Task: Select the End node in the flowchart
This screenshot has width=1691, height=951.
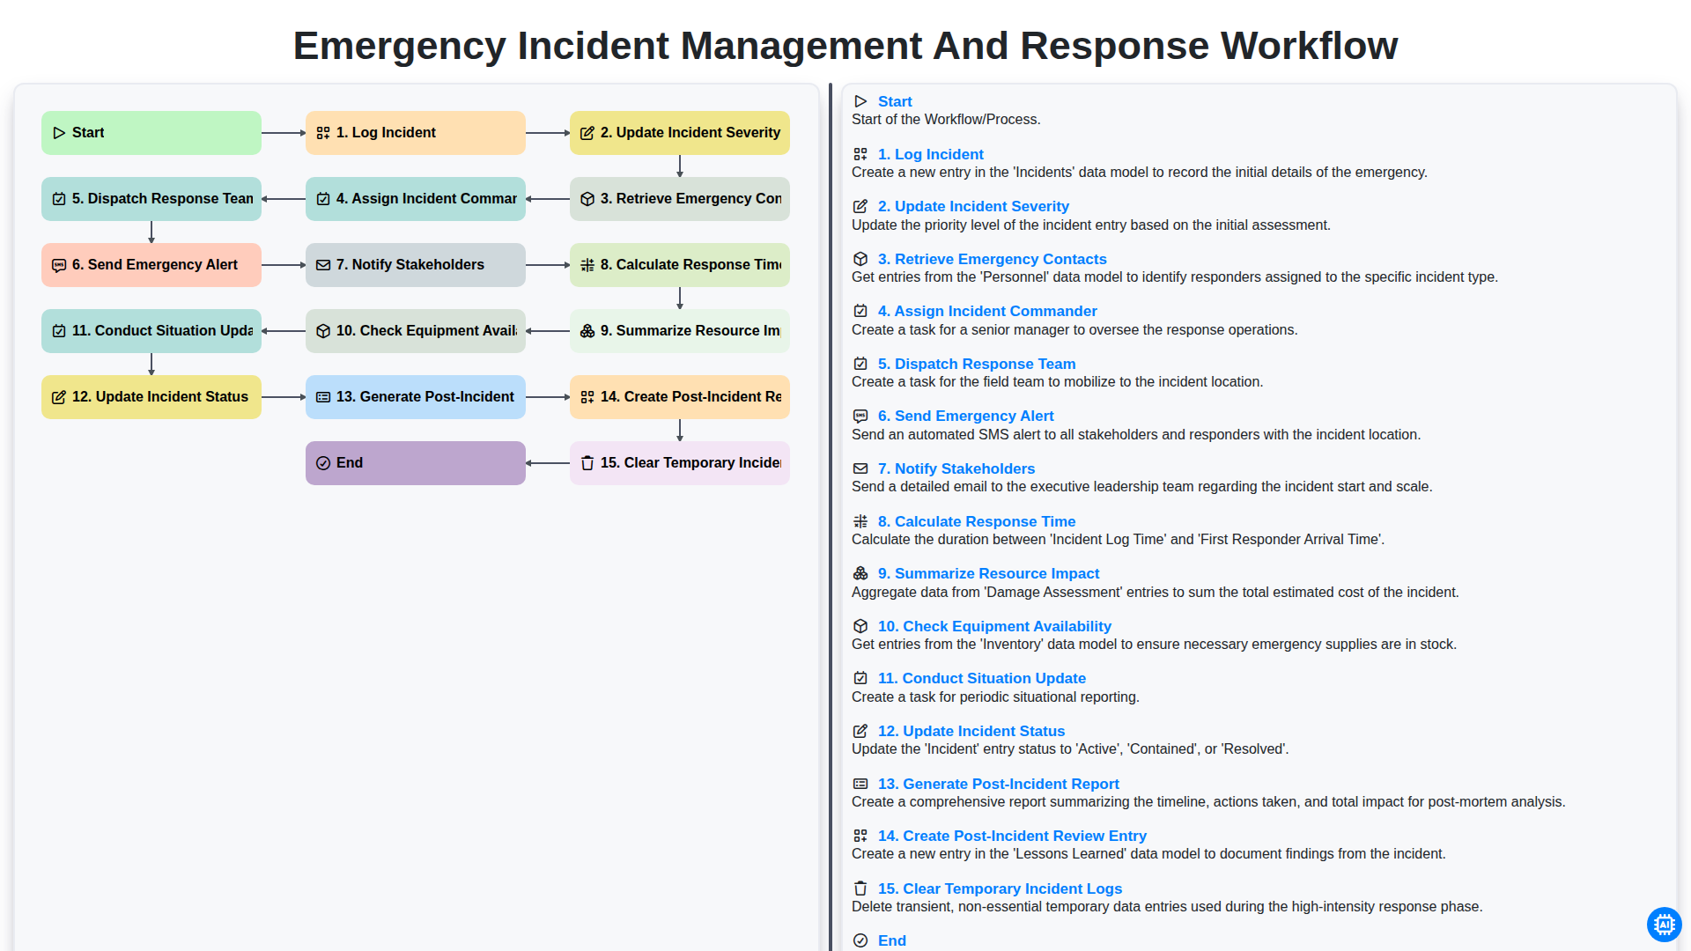Action: tap(416, 463)
